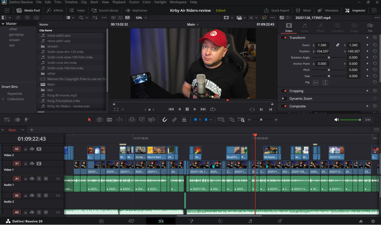Click the Quick Export button
Image resolution: width=381 pixels, height=225 pixels.
tap(277, 10)
